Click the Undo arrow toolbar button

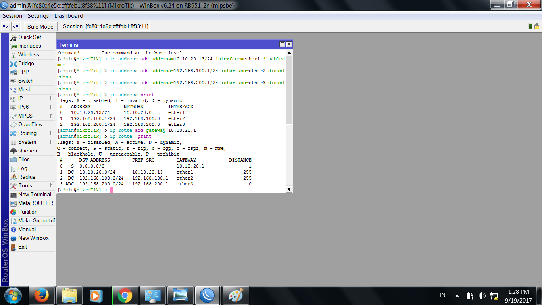click(6, 26)
